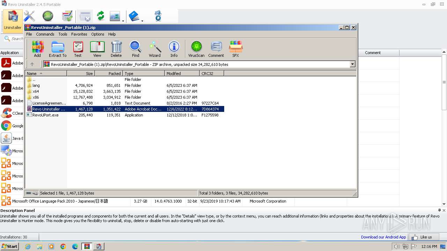Click Revo View layout icon
This screenshot has width=447, height=251.
click(115, 16)
